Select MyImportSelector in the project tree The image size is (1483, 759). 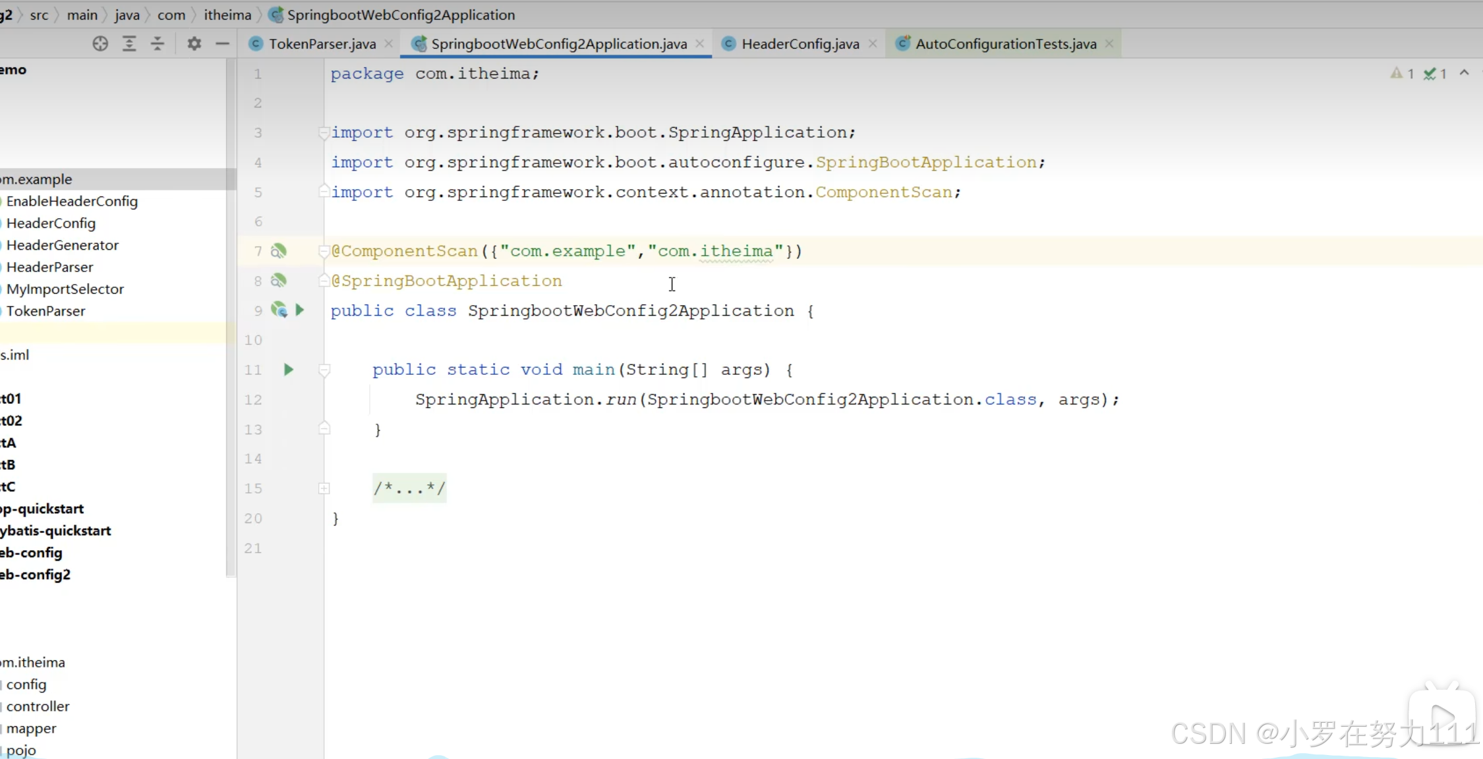pyautogui.click(x=65, y=289)
